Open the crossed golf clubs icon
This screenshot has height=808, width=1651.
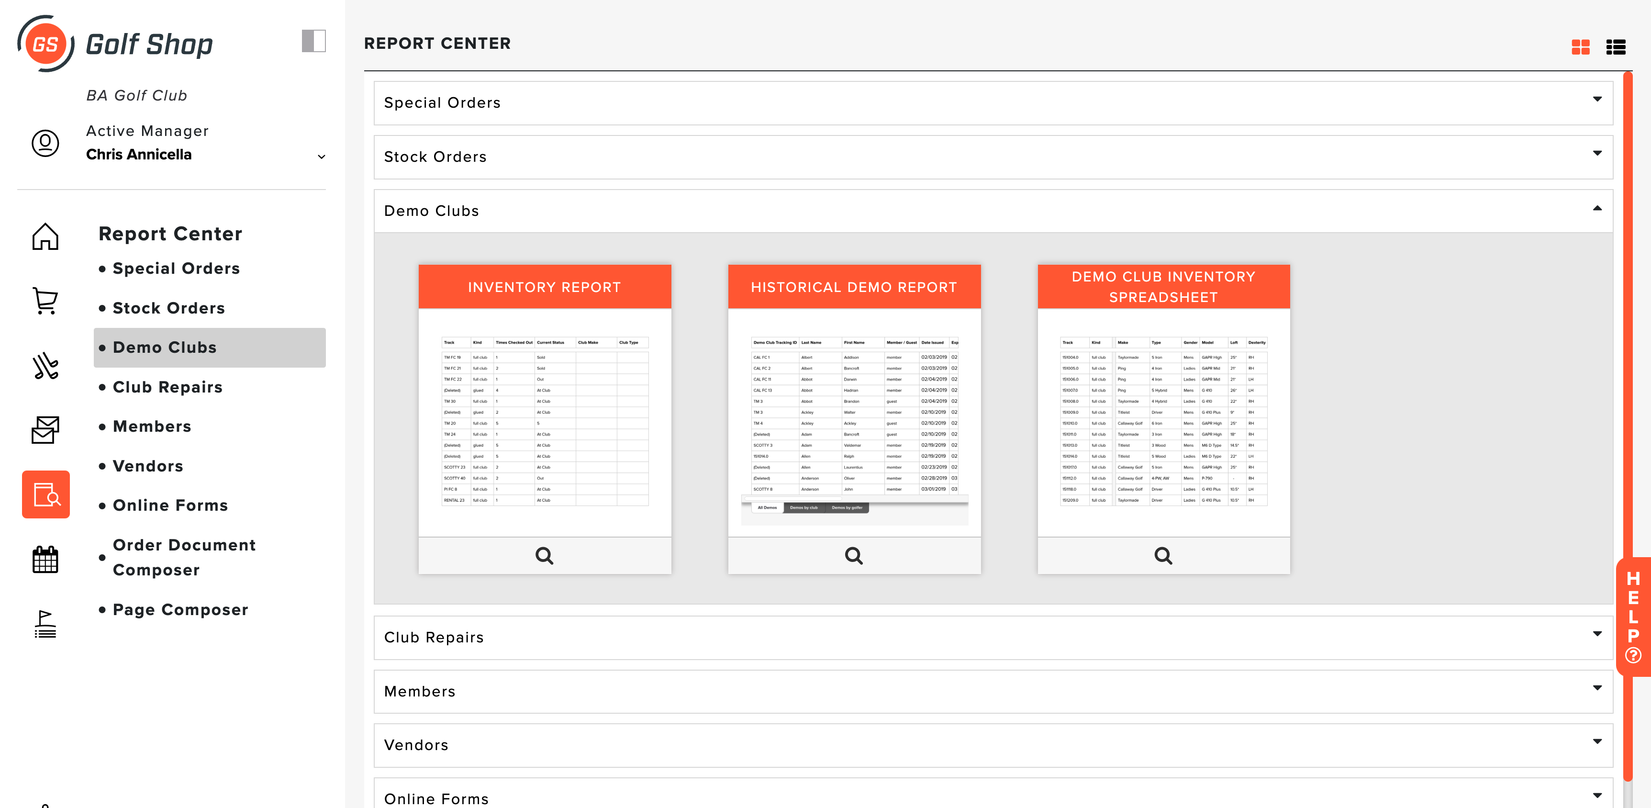click(45, 366)
